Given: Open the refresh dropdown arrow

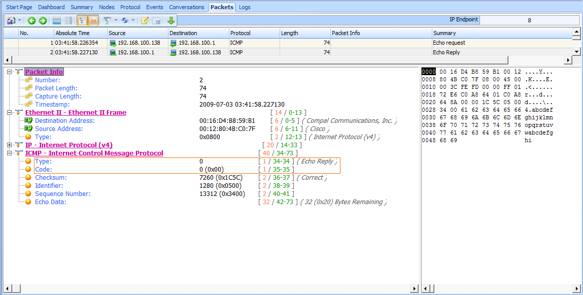Looking at the screenshot, I should [133, 20].
